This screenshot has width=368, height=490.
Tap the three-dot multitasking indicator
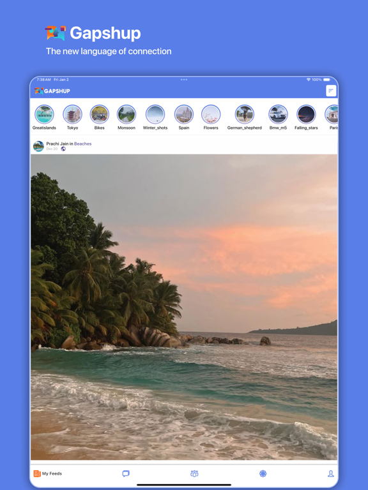(x=184, y=79)
